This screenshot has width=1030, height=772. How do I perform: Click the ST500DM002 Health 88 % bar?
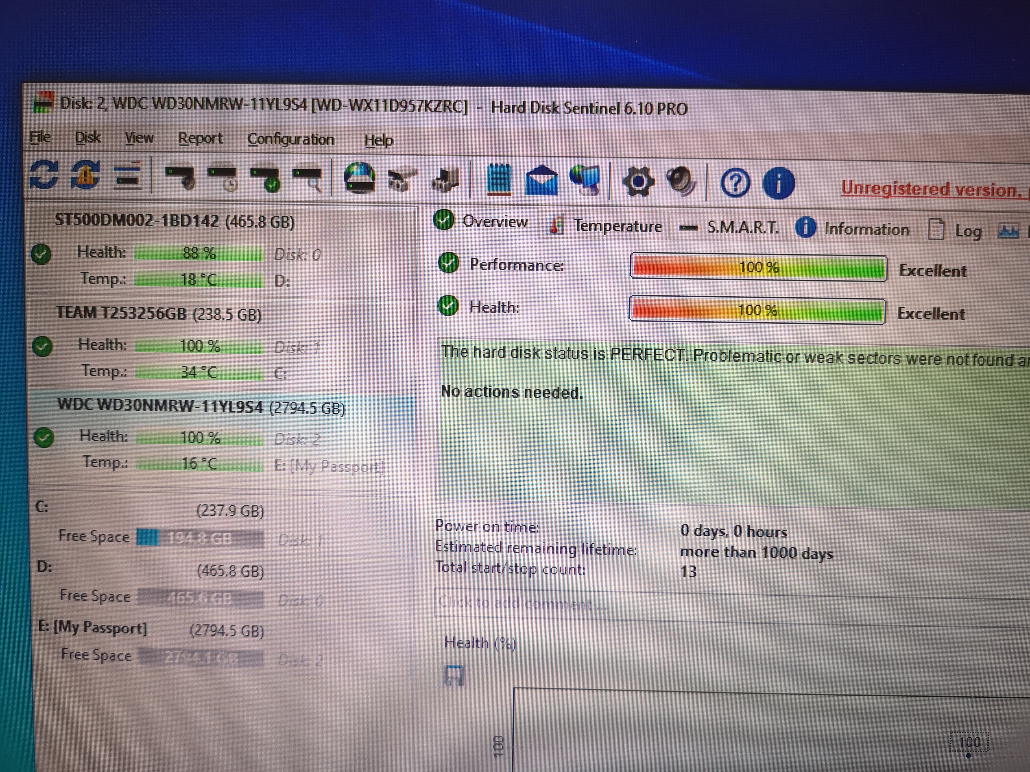[199, 253]
